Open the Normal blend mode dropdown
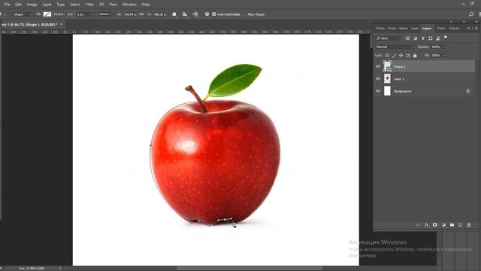The height and width of the screenshot is (271, 481). pyautogui.click(x=395, y=47)
